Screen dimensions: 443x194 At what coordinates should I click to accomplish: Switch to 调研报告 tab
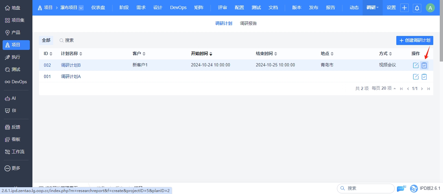248,23
